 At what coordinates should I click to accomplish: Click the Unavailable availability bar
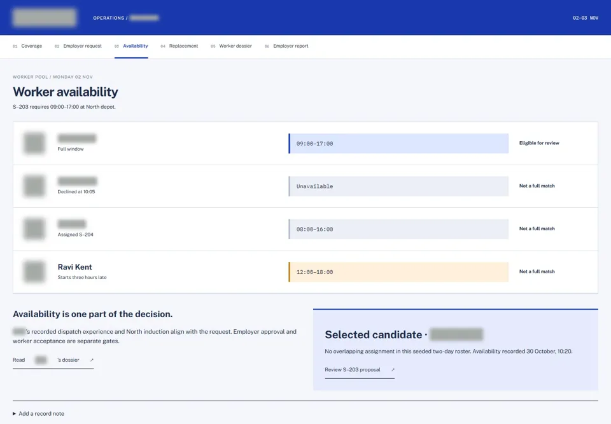[398, 186]
